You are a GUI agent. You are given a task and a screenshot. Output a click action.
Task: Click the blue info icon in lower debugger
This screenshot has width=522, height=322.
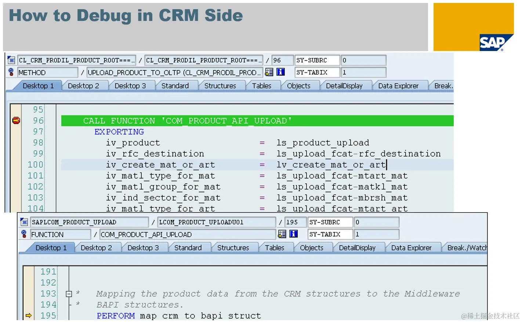[x=294, y=234]
